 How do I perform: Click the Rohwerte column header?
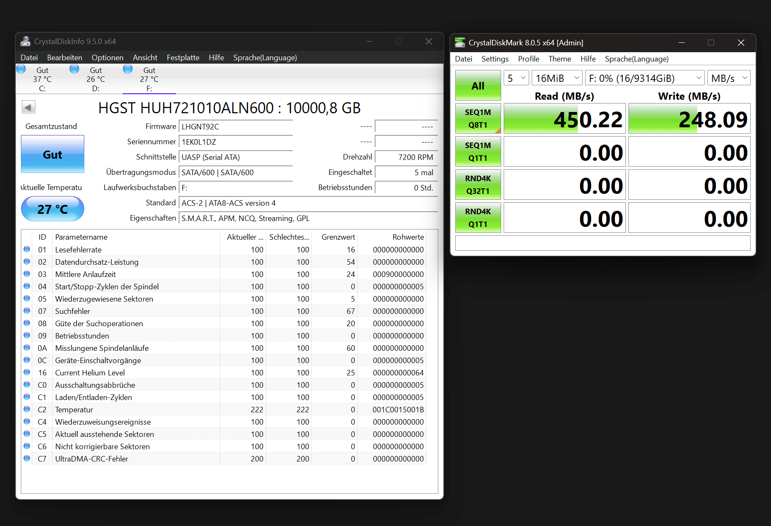click(x=392, y=237)
